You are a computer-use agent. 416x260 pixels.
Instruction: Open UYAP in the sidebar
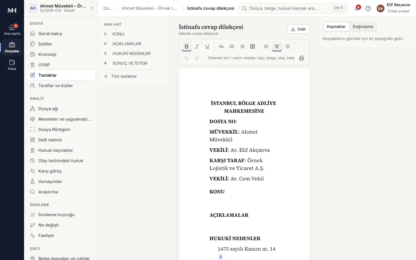[x=61, y=65]
